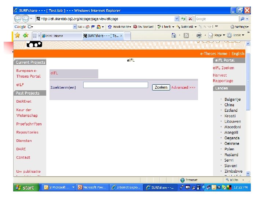Image resolution: width=264 pixels, height=198 pixels.
Task: Expand the Tools menu dropdown
Action: pyautogui.click(x=243, y=35)
